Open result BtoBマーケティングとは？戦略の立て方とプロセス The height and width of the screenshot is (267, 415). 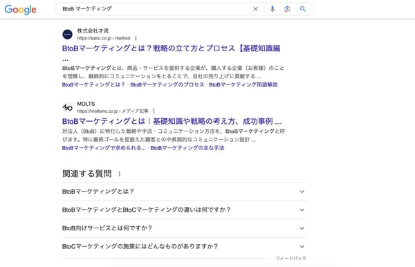click(171, 48)
